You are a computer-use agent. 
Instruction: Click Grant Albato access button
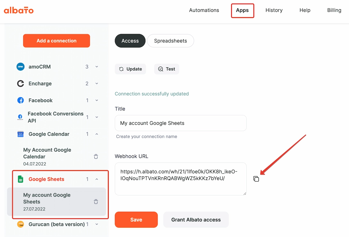coord(196,220)
